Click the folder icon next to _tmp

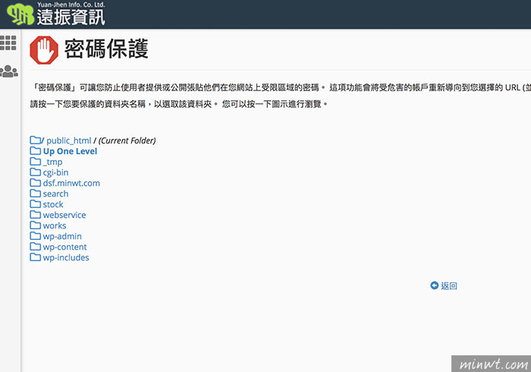(x=35, y=161)
